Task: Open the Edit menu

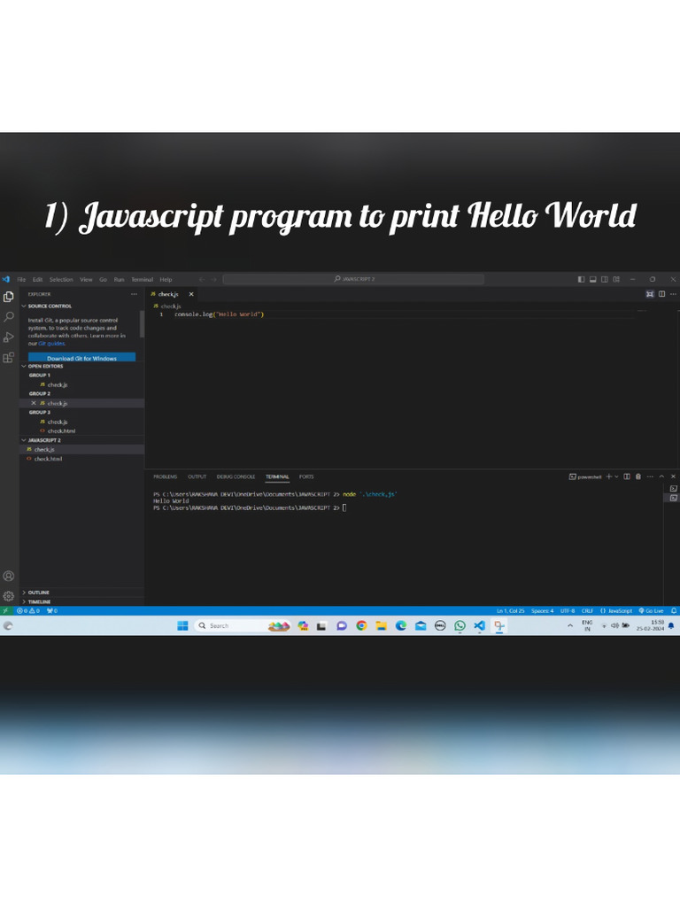Action: tap(37, 279)
